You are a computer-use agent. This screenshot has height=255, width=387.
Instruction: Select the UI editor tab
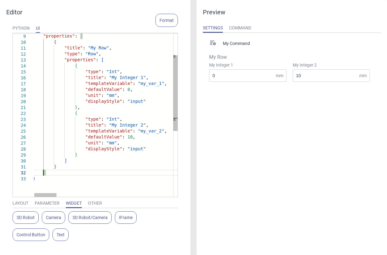click(38, 28)
